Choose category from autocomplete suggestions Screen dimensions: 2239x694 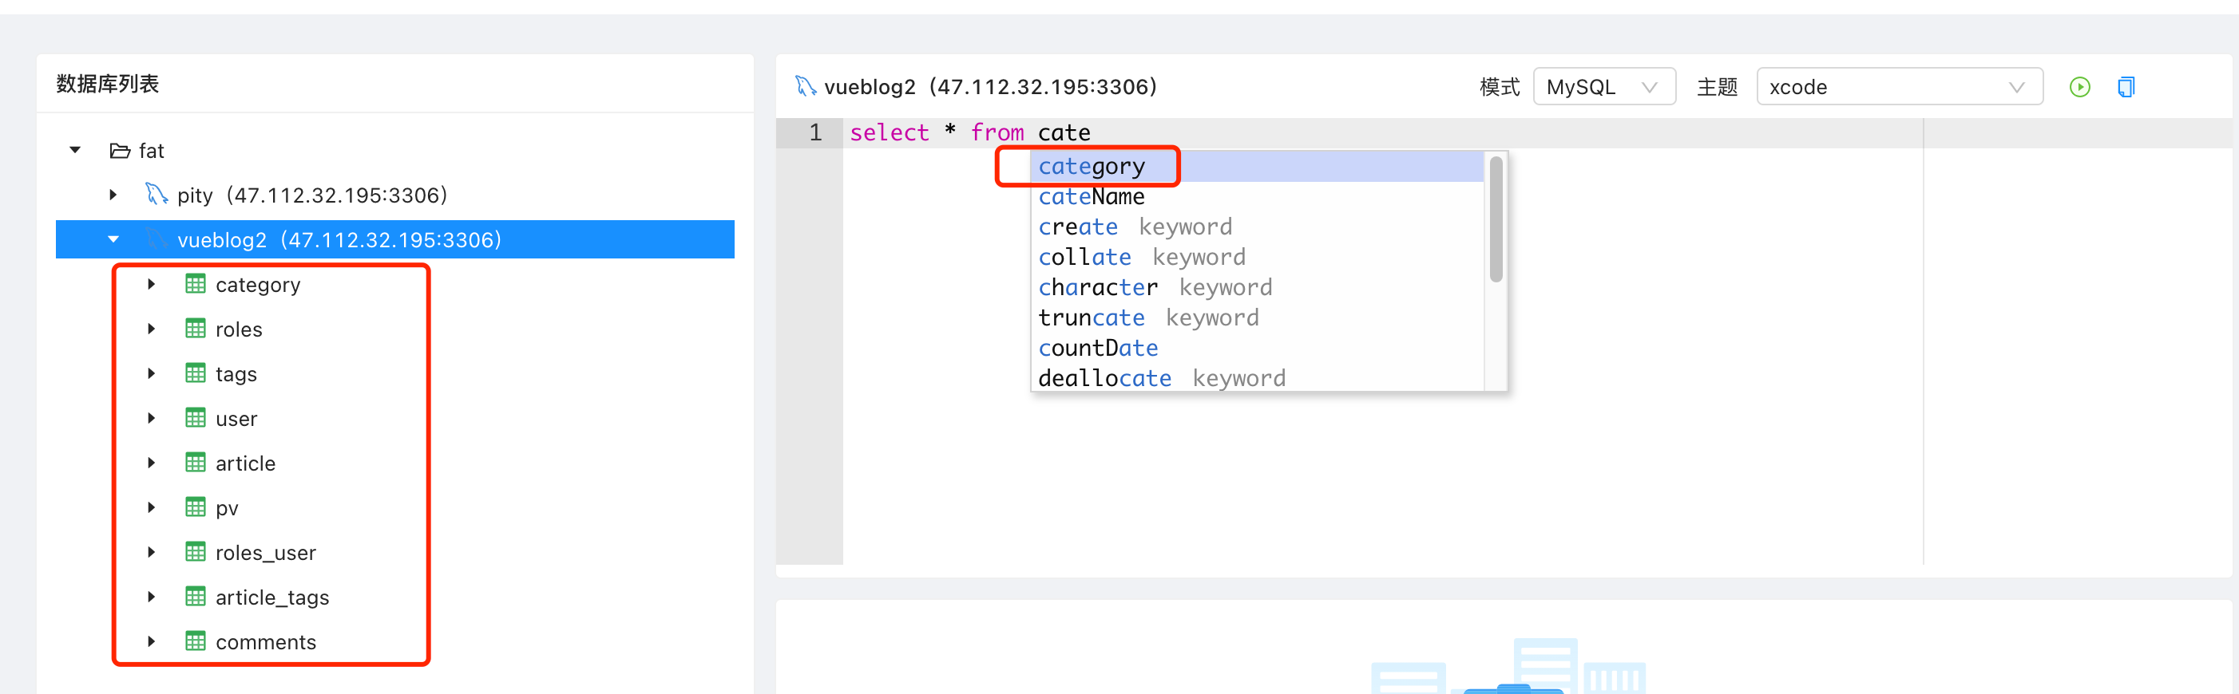(1257, 166)
